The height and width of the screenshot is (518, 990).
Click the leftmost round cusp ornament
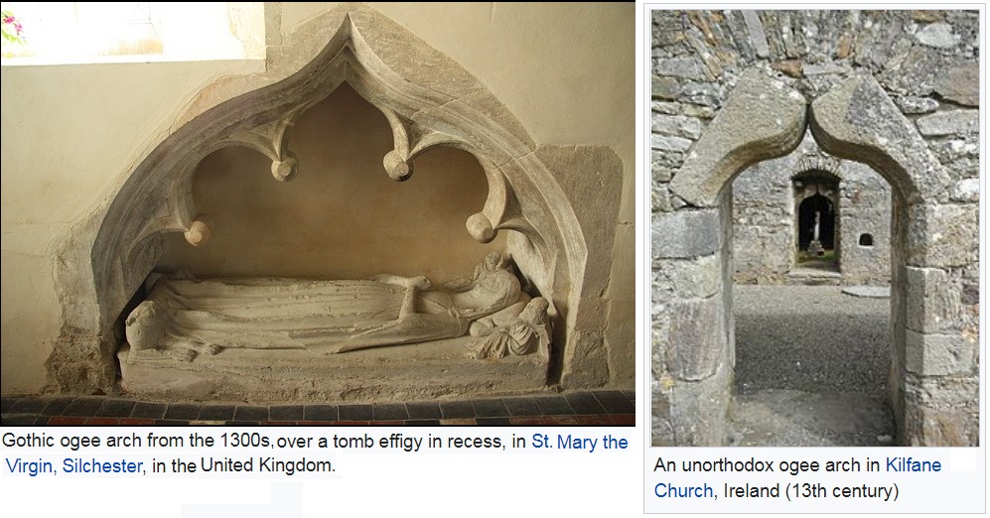pos(198,231)
